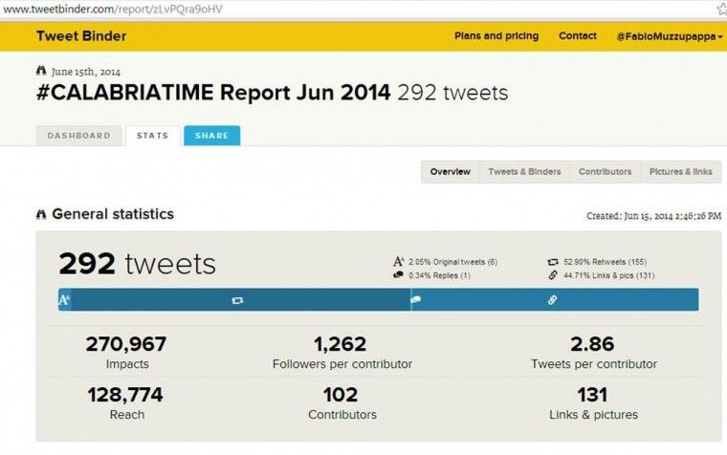This screenshot has width=727, height=455.
Task: Click the 44.71% Links & pics (131) text
Action: point(609,275)
